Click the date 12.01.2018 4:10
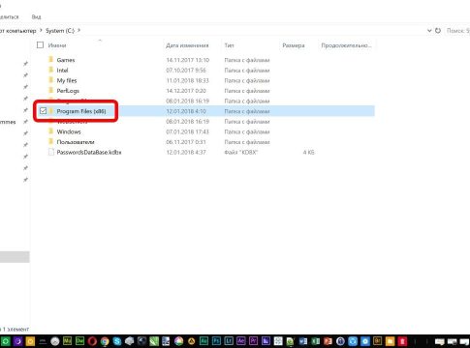Image resolution: width=470 pixels, height=348 pixels. (x=186, y=111)
